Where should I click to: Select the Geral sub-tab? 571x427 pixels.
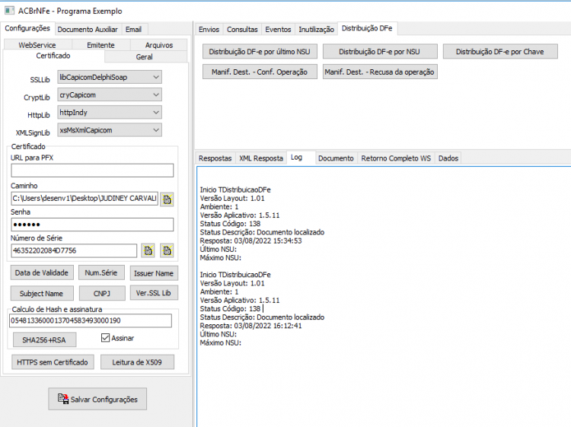[x=144, y=57]
